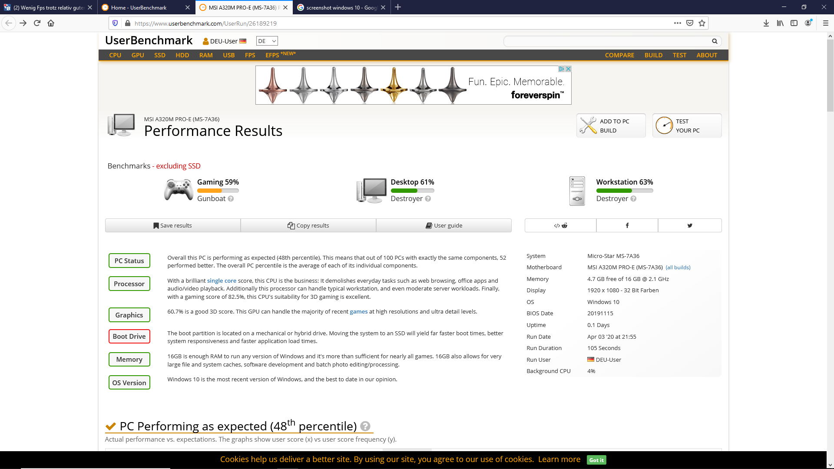Click the Boot Drive status button
Viewport: 834px width, 469px height.
(129, 337)
